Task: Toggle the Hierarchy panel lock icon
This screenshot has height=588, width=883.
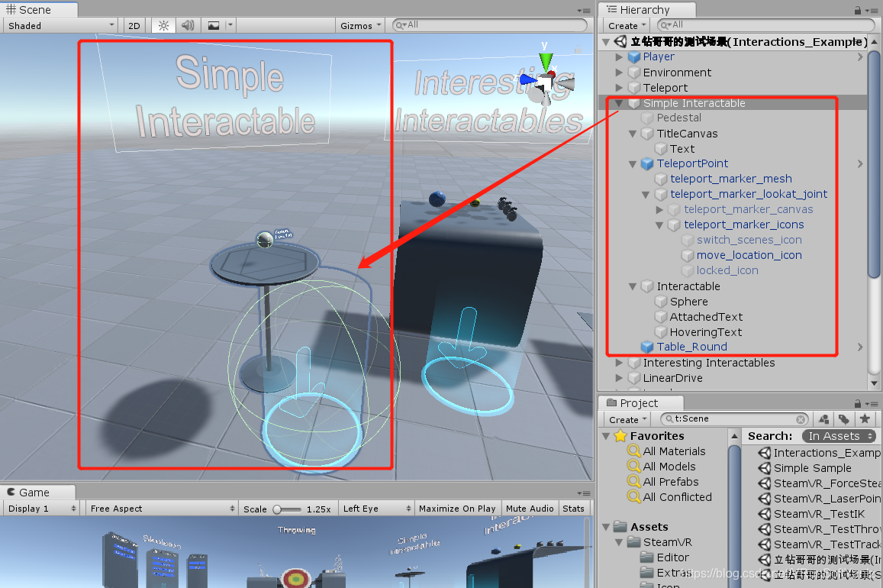Action: point(857,10)
